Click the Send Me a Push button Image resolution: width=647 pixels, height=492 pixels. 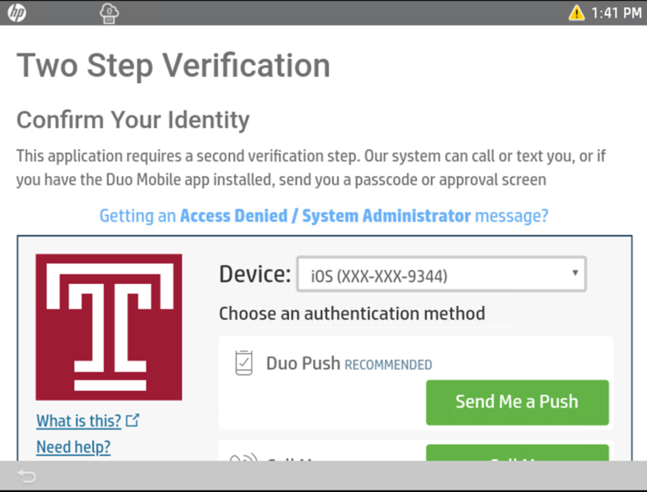tap(517, 402)
